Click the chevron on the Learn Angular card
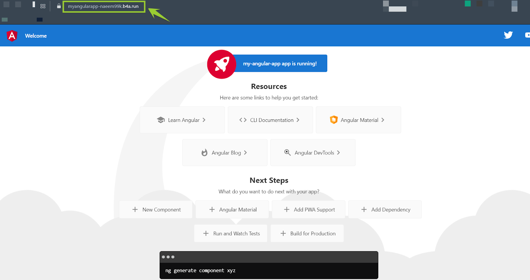 click(x=204, y=120)
